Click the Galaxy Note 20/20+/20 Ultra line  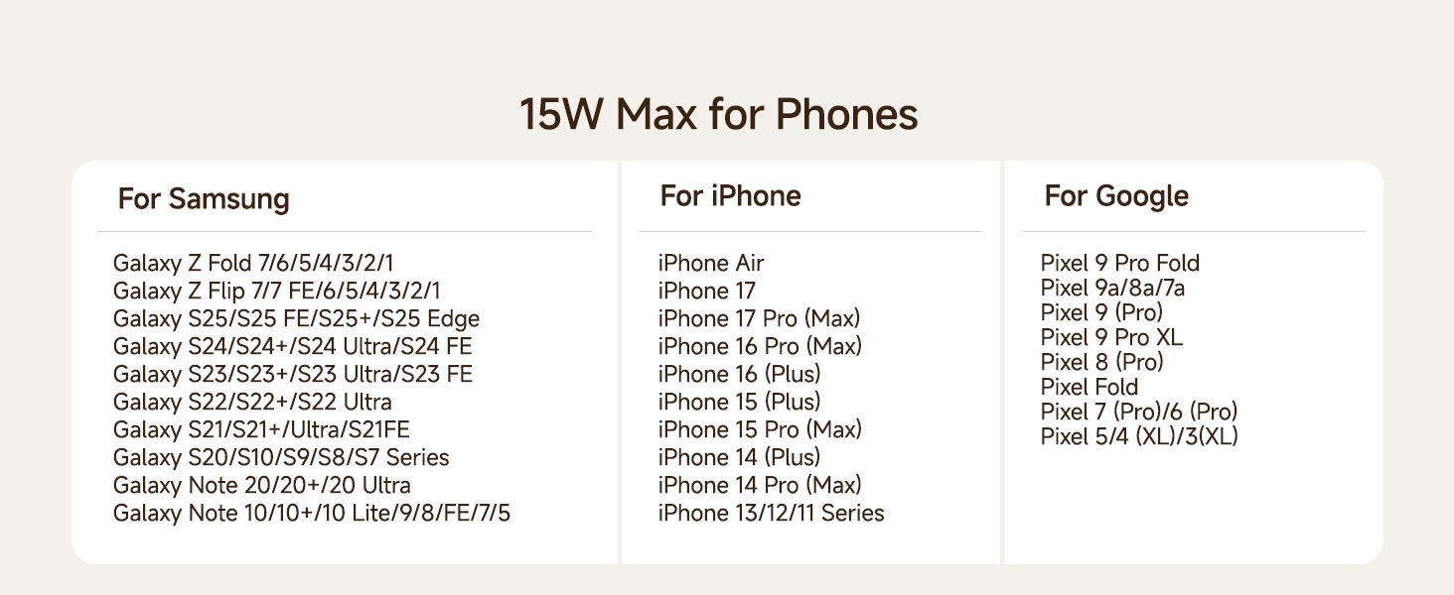(x=261, y=486)
